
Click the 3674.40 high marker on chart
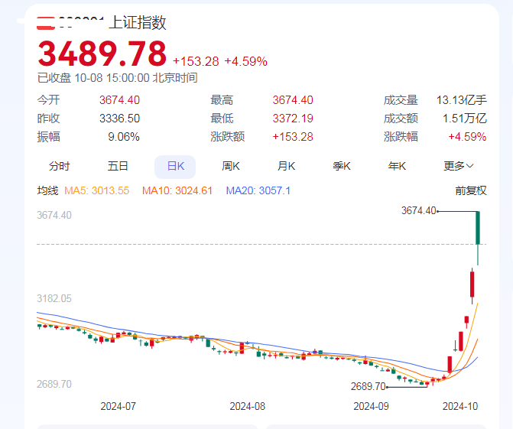click(x=419, y=211)
